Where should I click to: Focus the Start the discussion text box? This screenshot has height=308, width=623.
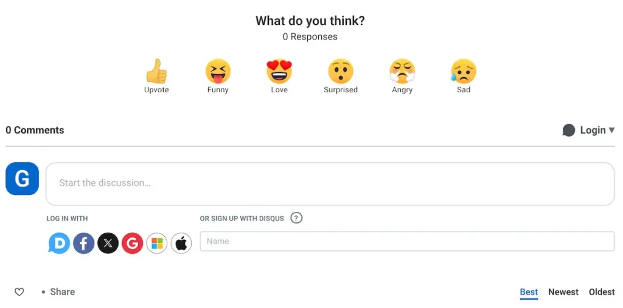click(330, 183)
